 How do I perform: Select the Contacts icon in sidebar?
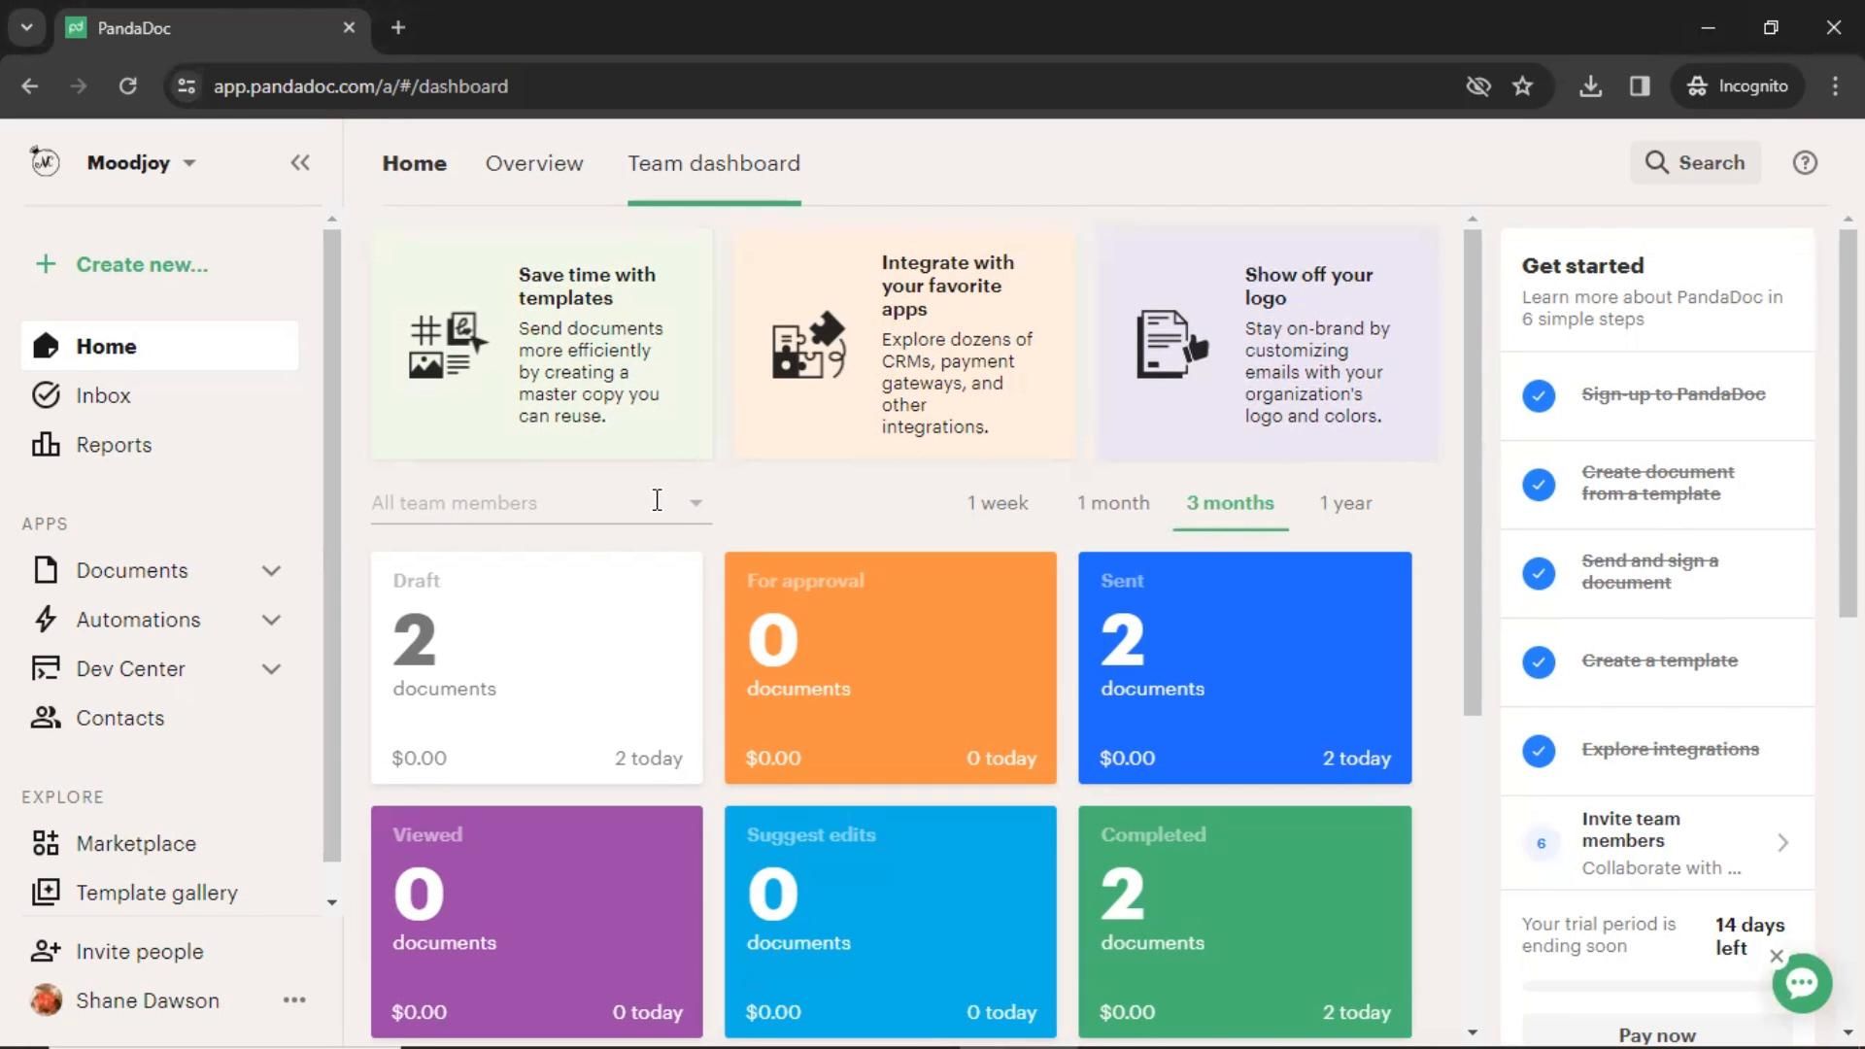coord(45,717)
